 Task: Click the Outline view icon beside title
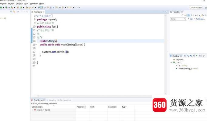(x=171, y=56)
